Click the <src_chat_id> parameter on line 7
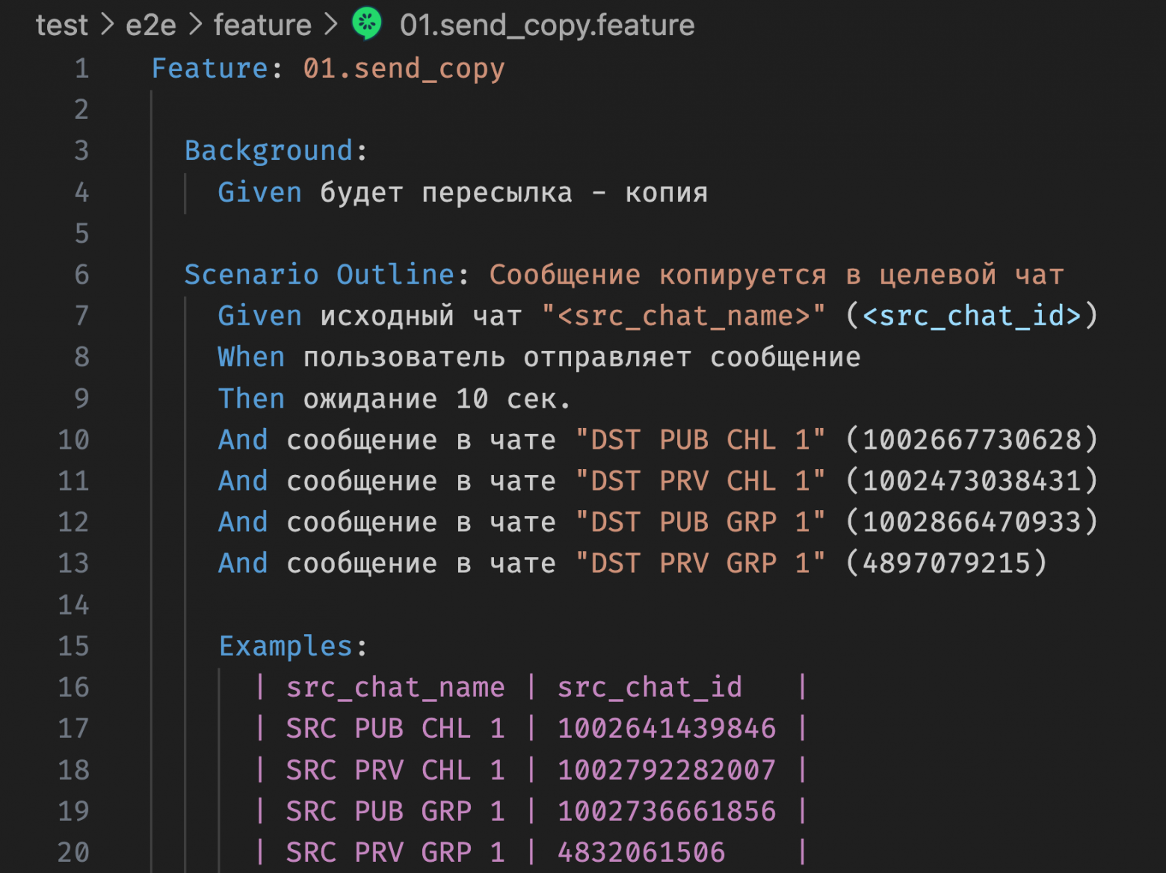The height and width of the screenshot is (873, 1166). [x=972, y=316]
